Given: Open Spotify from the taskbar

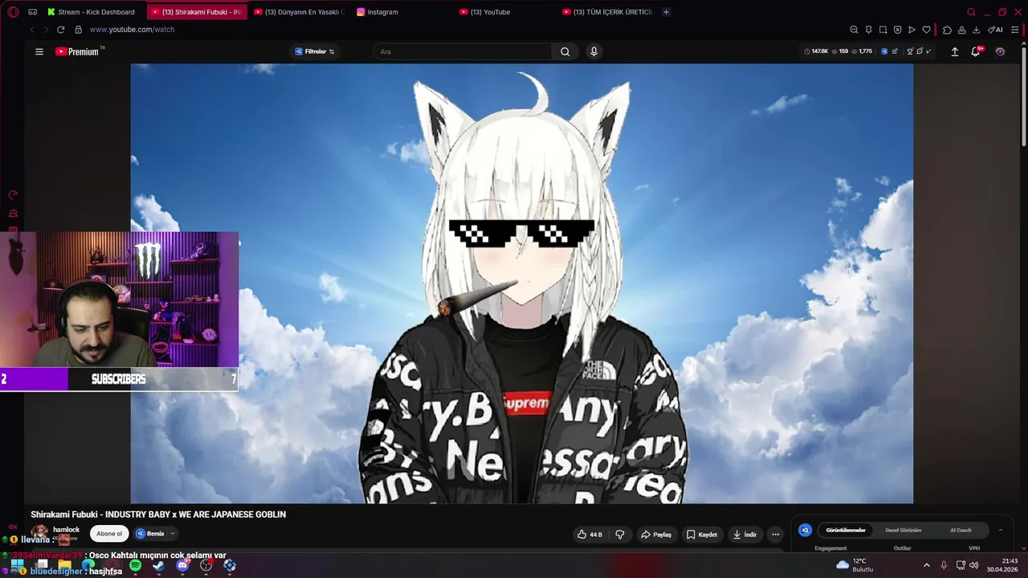Looking at the screenshot, I should (135, 566).
